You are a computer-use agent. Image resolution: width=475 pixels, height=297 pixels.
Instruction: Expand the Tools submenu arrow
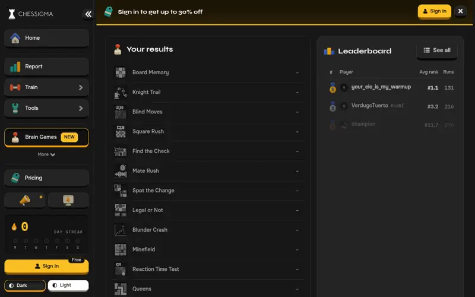click(81, 108)
